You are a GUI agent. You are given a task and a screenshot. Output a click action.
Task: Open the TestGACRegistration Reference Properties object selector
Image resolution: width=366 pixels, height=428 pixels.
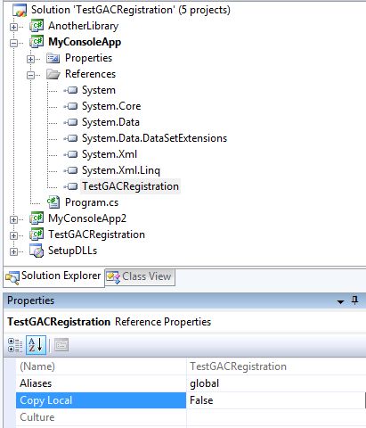(x=184, y=322)
